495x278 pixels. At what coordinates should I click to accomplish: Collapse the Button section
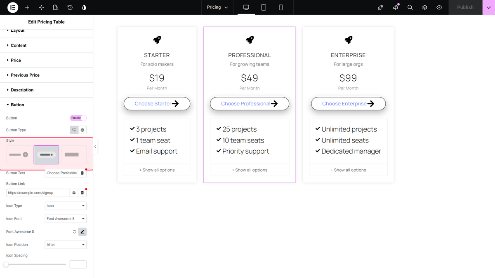46,105
